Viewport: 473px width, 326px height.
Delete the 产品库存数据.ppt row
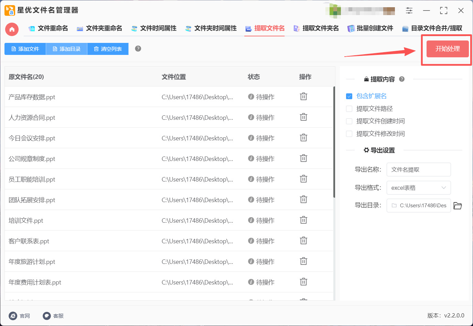303,96
